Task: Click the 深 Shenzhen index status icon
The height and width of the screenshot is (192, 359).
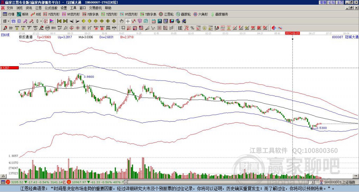Action: (x=68, y=182)
